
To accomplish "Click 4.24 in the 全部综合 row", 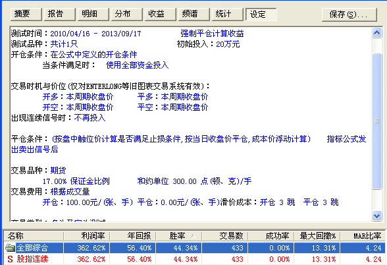I will pyautogui.click(x=373, y=248).
